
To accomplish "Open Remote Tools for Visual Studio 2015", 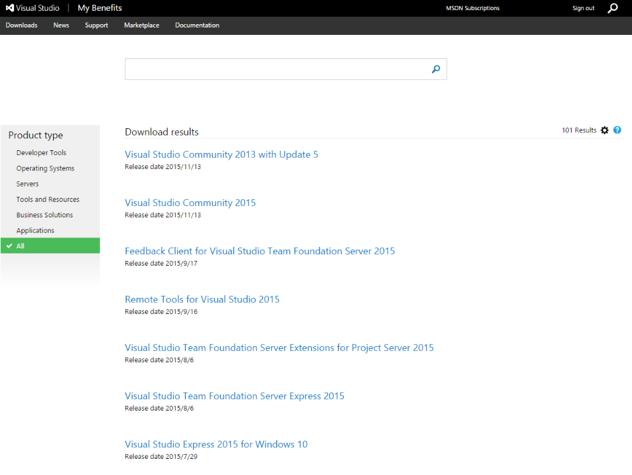I will (202, 300).
